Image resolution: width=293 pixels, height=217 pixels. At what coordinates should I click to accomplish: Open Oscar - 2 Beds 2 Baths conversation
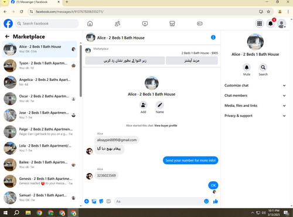pyautogui.click(x=39, y=99)
